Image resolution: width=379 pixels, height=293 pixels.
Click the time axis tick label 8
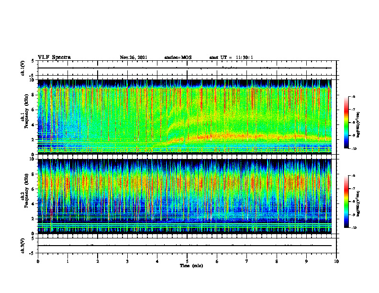click(x=277, y=261)
